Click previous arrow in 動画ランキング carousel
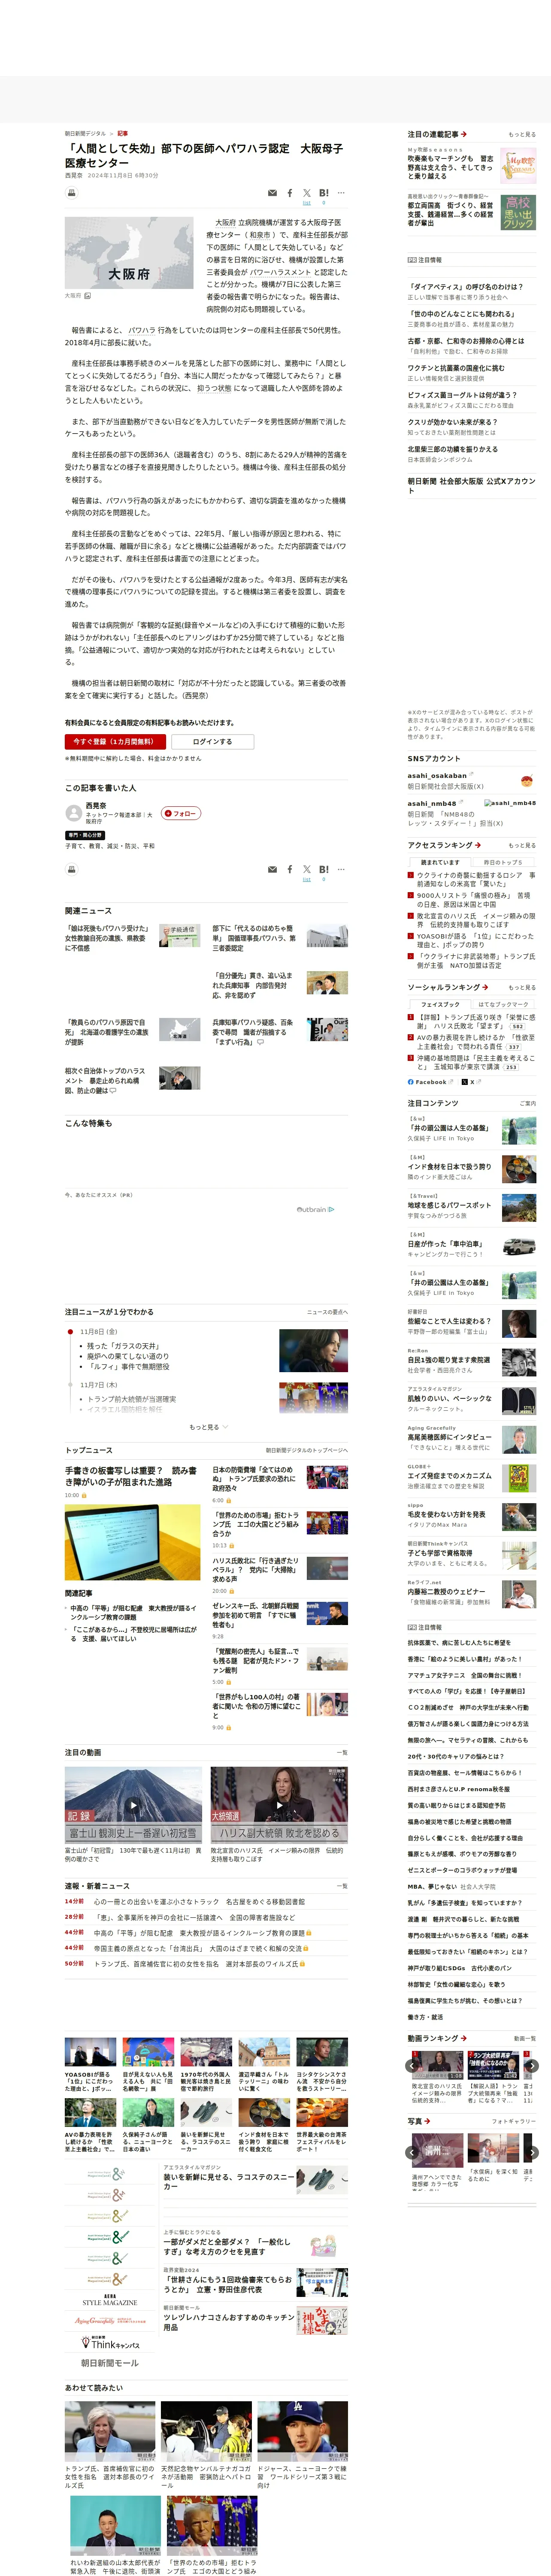Viewport: 551px width, 2576px height. pyautogui.click(x=412, y=2066)
